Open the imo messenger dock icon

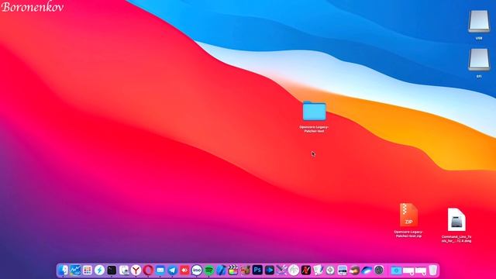point(197,270)
